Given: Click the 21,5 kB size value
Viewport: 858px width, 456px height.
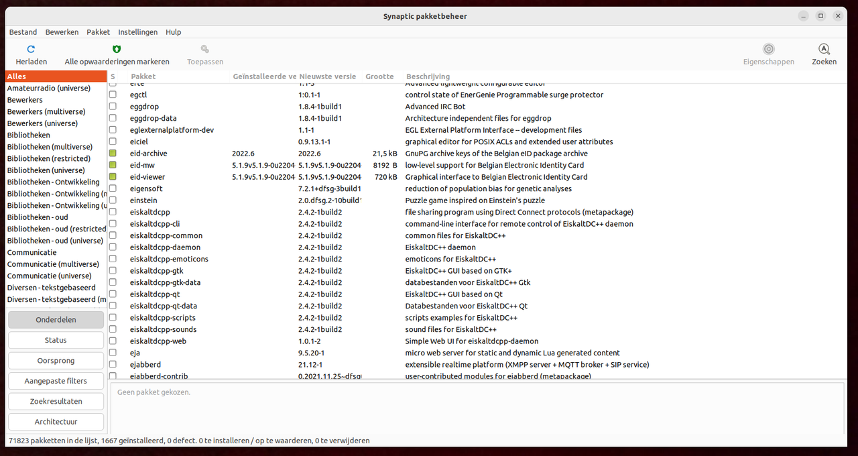Looking at the screenshot, I should point(385,154).
